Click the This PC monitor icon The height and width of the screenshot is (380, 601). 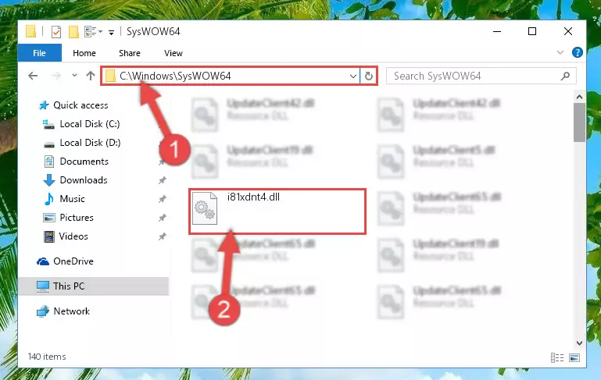(43, 286)
